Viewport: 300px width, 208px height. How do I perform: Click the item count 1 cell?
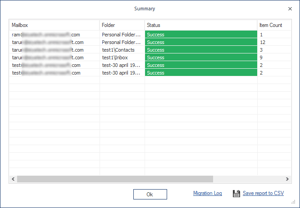(x=274, y=35)
